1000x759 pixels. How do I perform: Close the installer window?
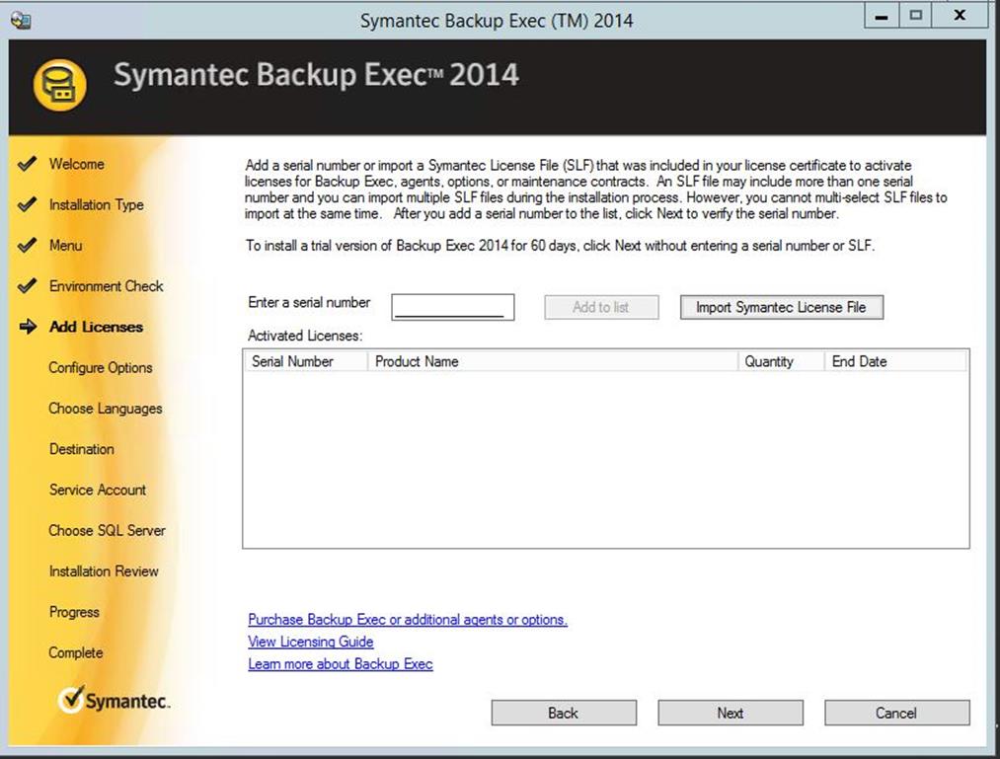[960, 16]
